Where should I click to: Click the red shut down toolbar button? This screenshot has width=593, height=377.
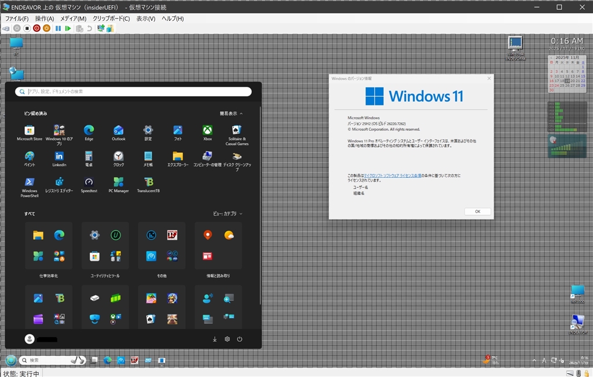(36, 28)
